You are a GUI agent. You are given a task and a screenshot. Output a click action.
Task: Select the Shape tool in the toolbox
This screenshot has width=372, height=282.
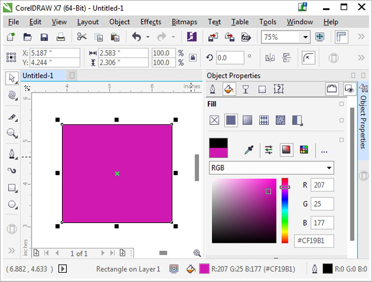12,96
